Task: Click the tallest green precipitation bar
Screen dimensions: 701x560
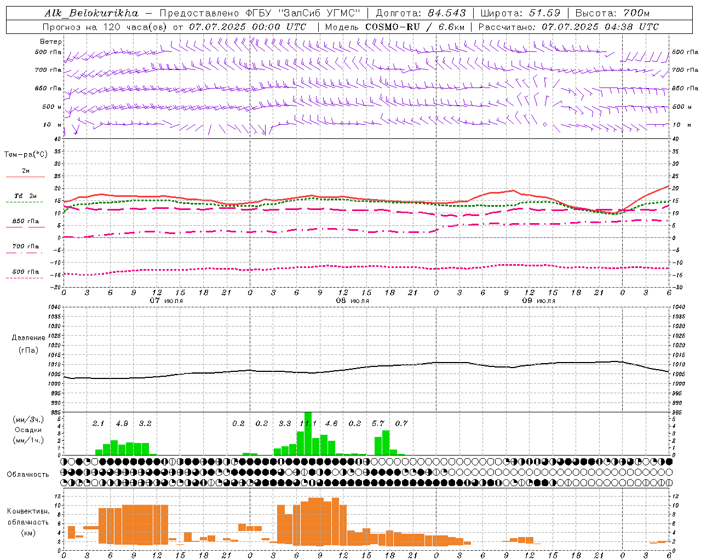Action: tap(308, 434)
